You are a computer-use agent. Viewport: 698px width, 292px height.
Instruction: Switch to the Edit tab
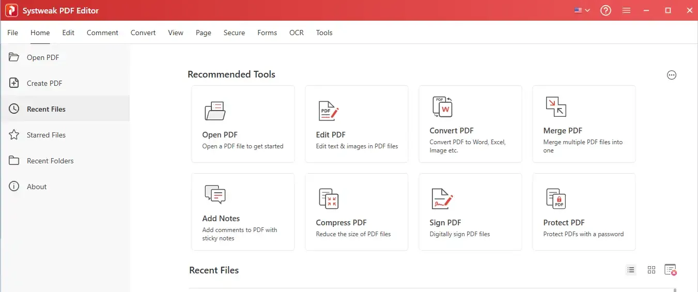tap(68, 33)
